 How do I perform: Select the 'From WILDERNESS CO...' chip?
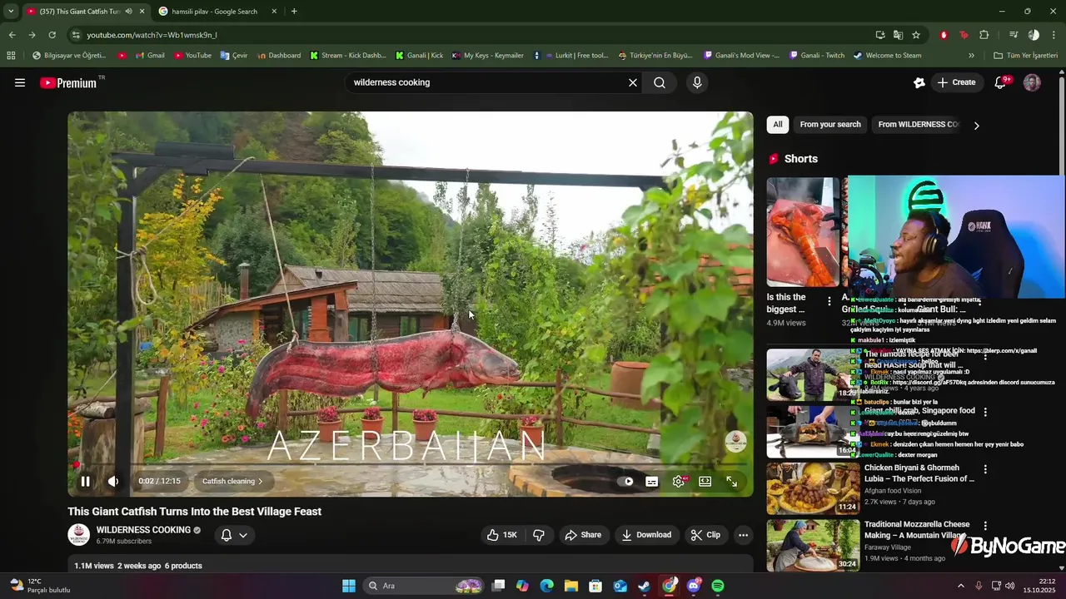coord(918,125)
